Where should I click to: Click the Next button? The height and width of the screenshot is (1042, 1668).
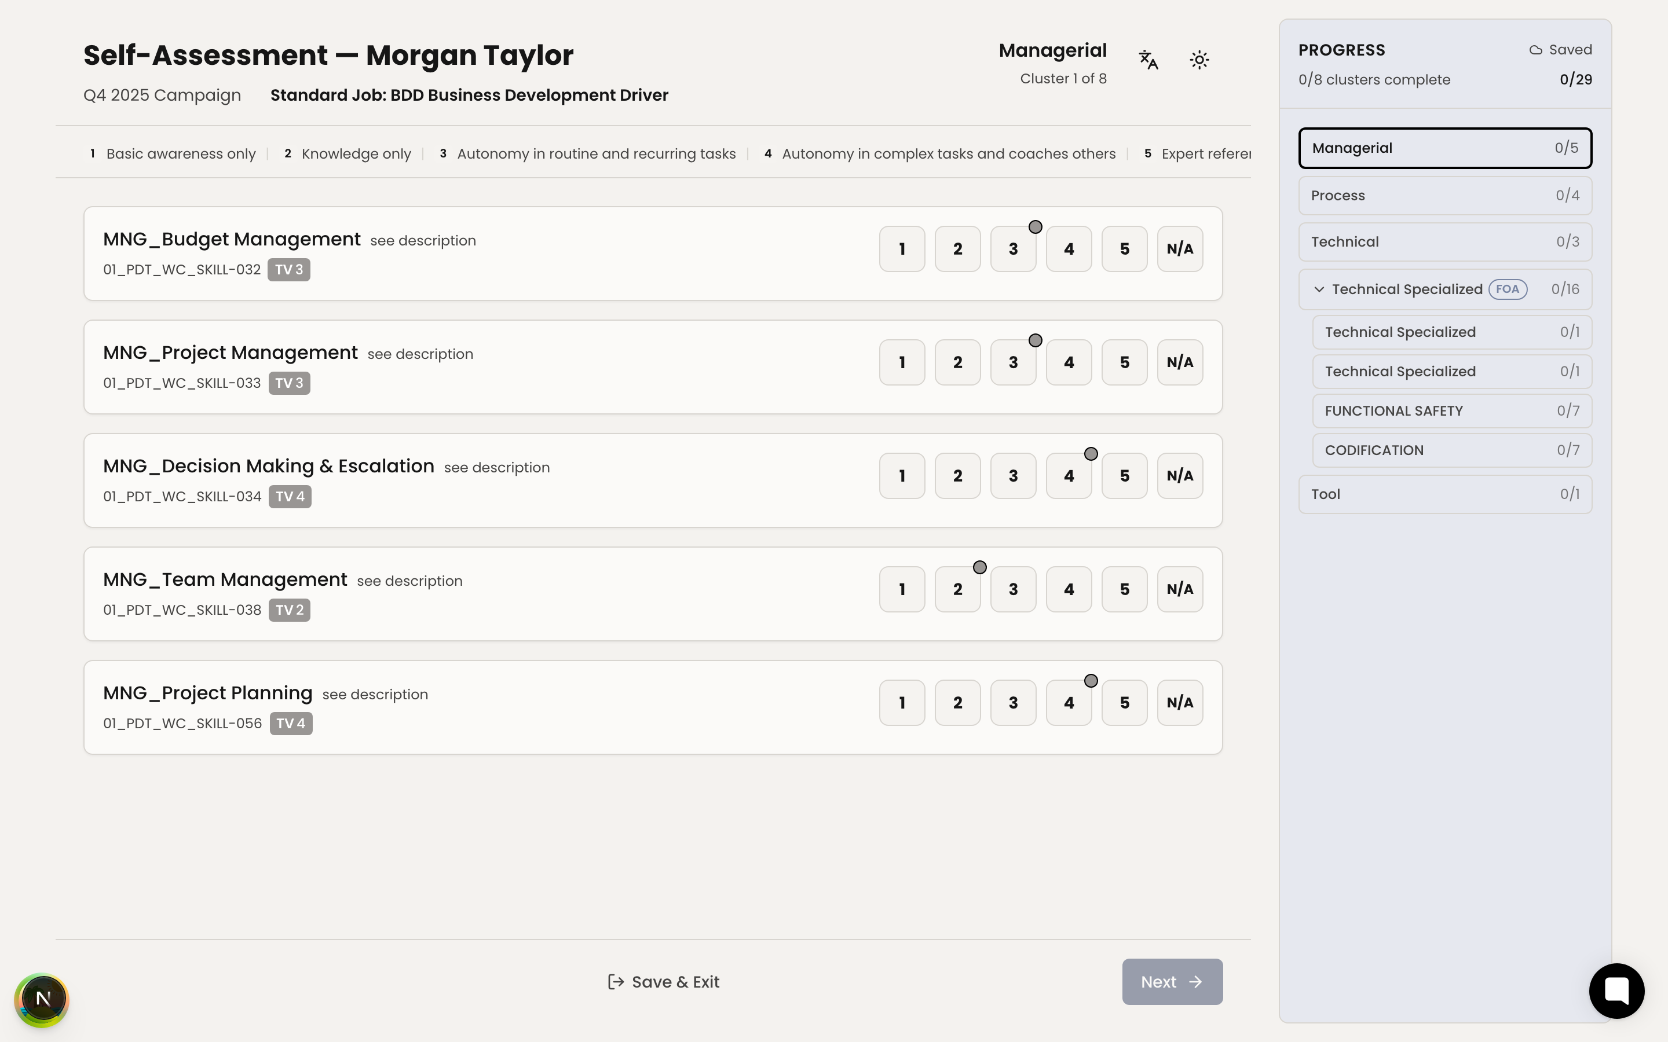click(x=1172, y=981)
